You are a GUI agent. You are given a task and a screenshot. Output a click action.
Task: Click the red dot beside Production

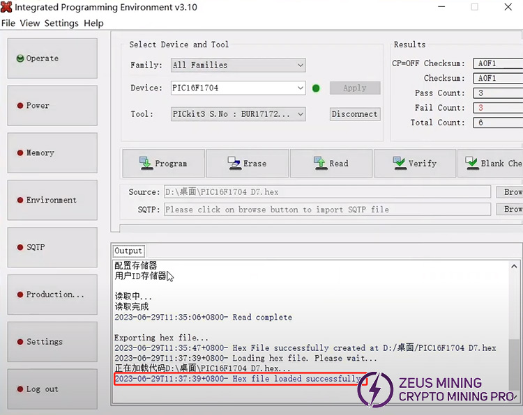[20, 295]
